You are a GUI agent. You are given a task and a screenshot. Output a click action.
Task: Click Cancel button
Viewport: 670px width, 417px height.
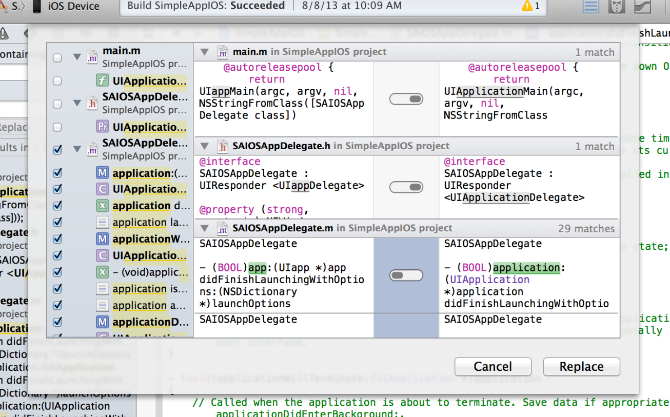pos(493,367)
